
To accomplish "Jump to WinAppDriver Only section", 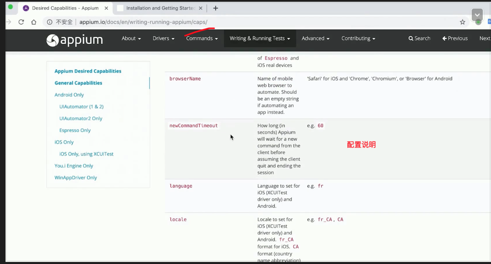I will tap(76, 178).
